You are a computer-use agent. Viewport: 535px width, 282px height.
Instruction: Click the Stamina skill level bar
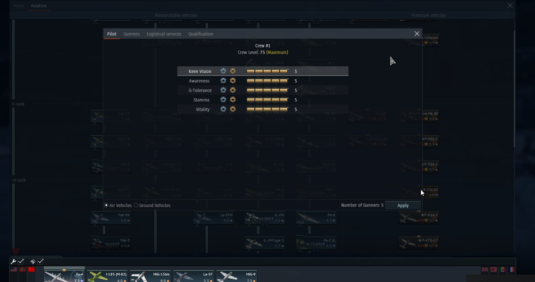pyautogui.click(x=267, y=100)
